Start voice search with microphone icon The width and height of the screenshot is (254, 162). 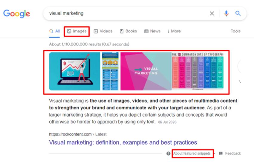click(x=226, y=13)
